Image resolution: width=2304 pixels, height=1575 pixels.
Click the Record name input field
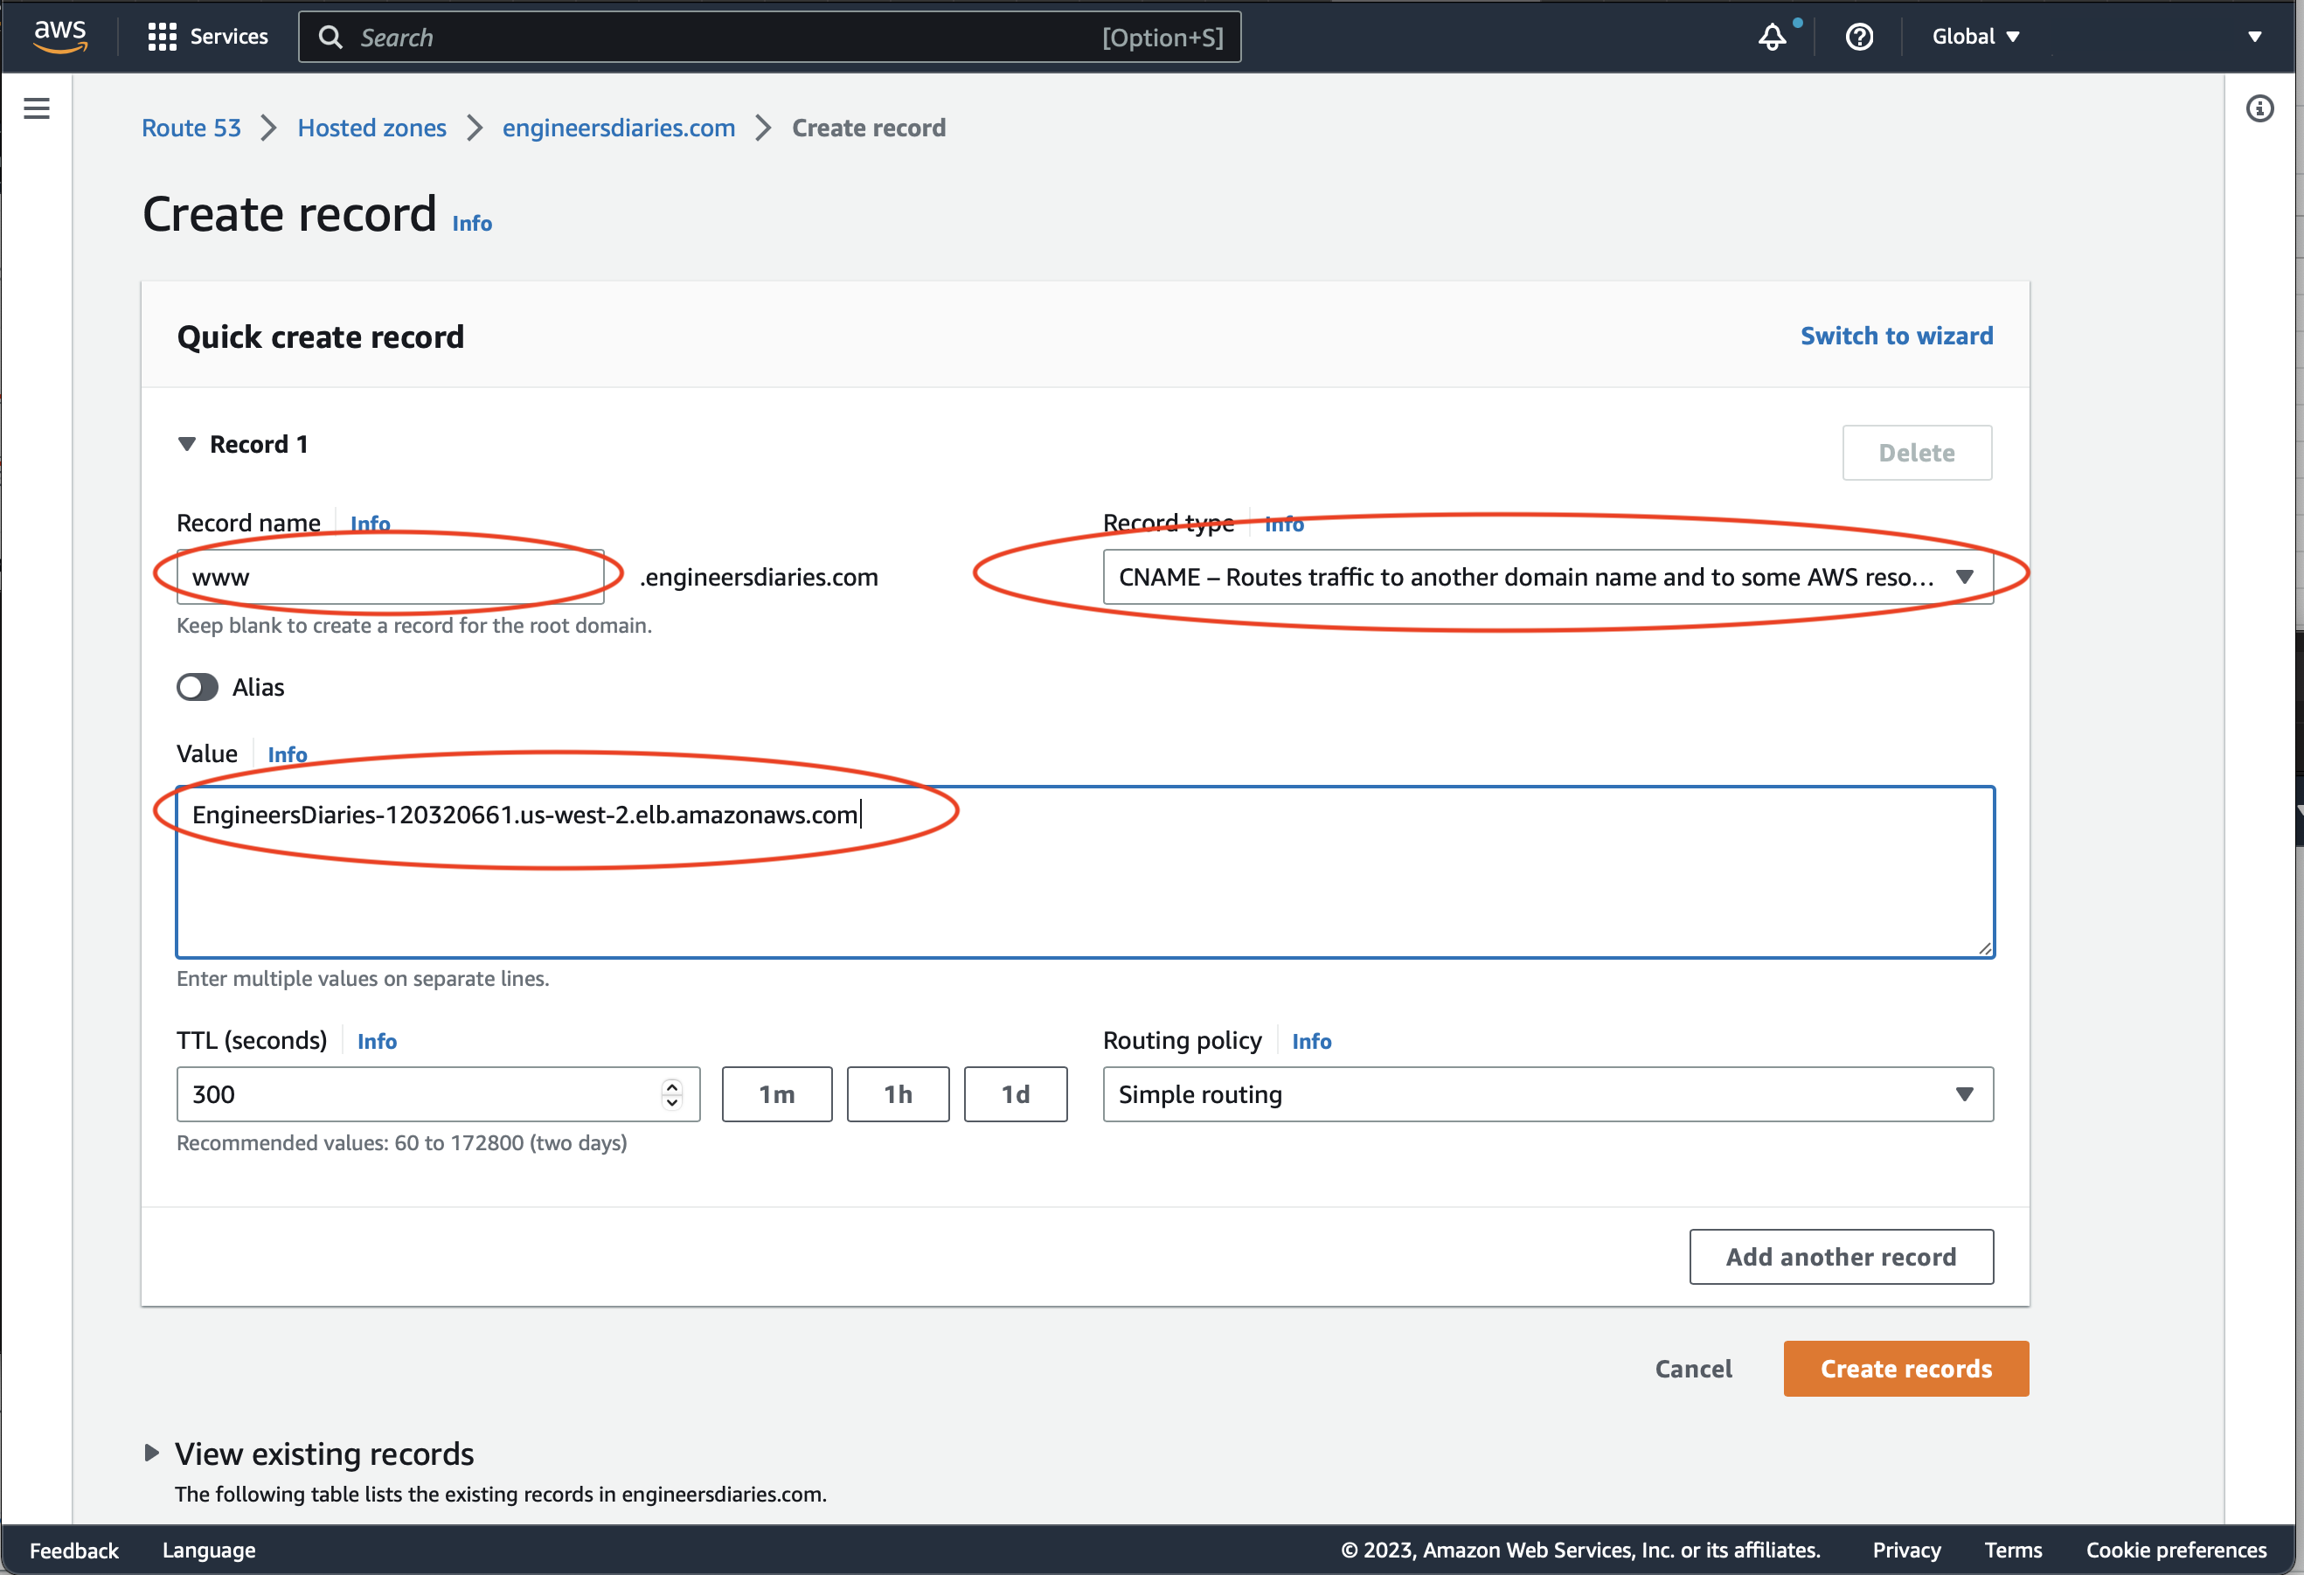pos(390,577)
